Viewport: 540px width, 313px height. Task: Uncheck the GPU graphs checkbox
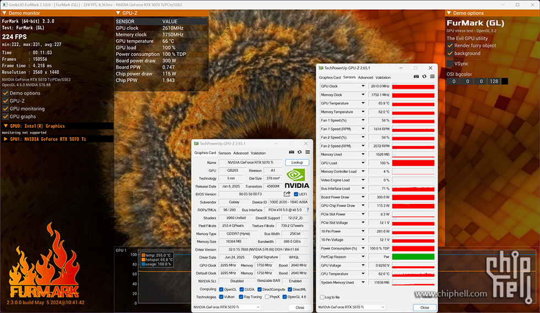pyautogui.click(x=6, y=116)
